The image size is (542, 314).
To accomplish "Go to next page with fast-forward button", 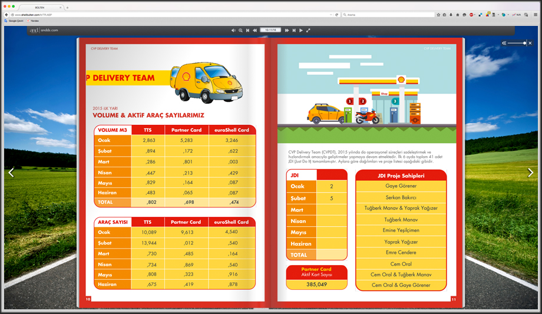I will [x=286, y=31].
